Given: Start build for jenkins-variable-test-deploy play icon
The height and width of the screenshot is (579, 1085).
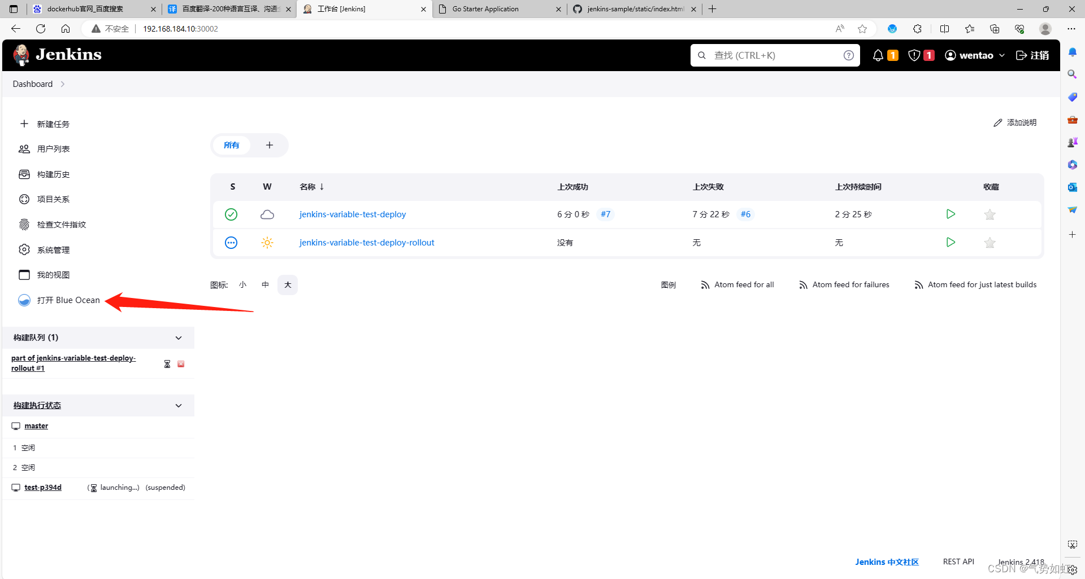Looking at the screenshot, I should (x=951, y=214).
